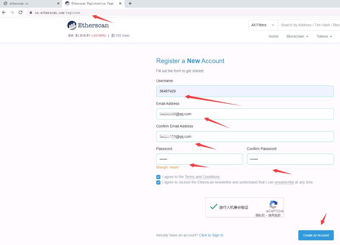Image resolution: width=340 pixels, height=245 pixels.
Task: Focus the Confirm Email Address field
Action: (245, 137)
